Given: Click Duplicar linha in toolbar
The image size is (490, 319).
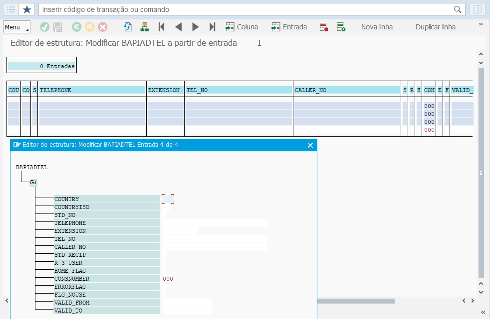Looking at the screenshot, I should pyautogui.click(x=435, y=27).
